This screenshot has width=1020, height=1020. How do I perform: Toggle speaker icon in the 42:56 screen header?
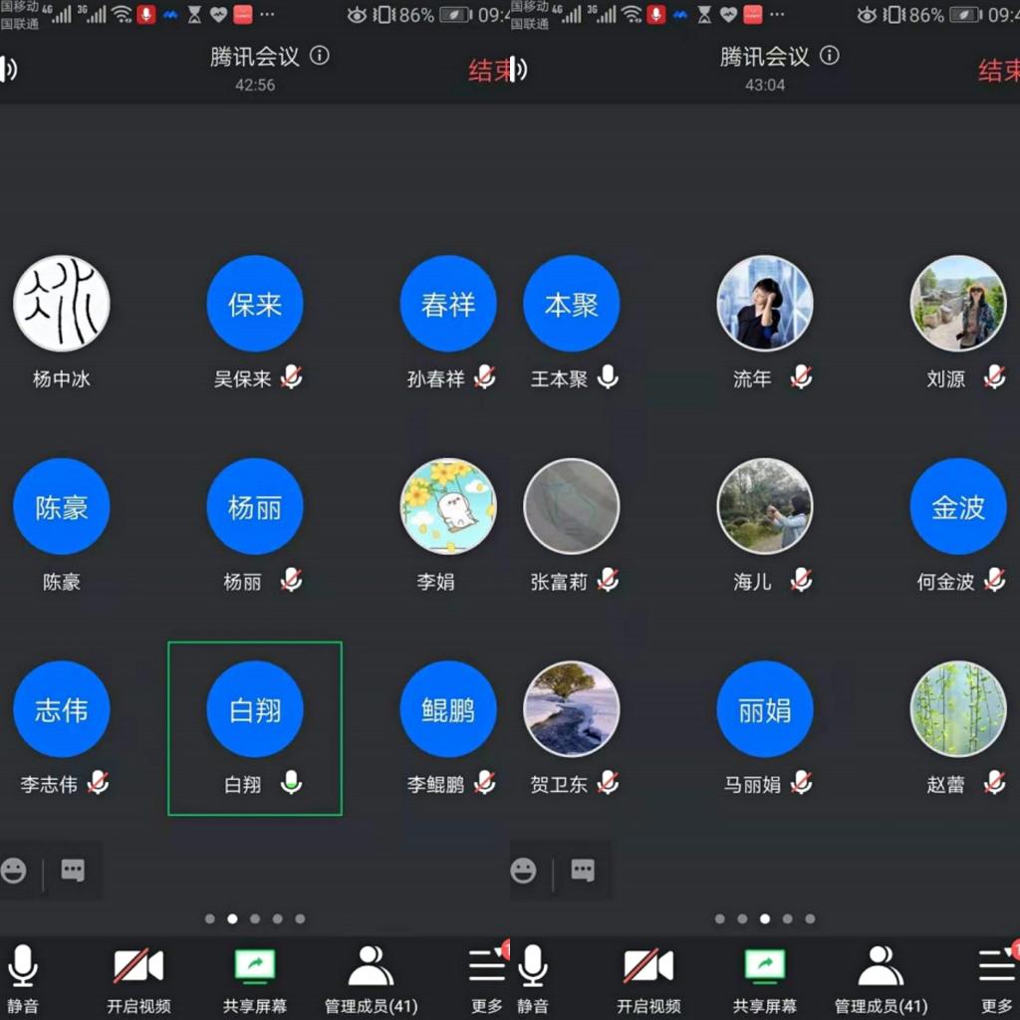pyautogui.click(x=8, y=69)
